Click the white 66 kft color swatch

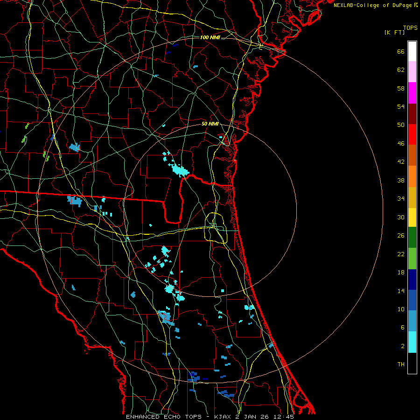click(412, 51)
